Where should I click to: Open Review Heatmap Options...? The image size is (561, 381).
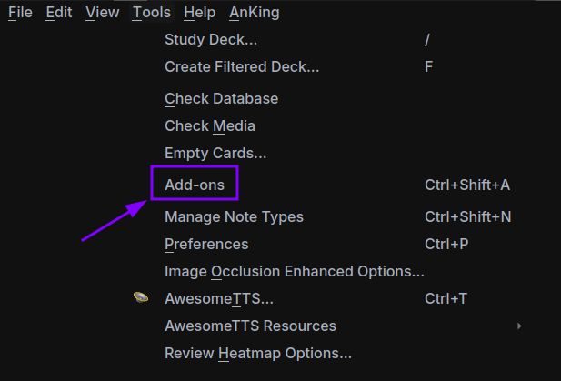(x=257, y=353)
